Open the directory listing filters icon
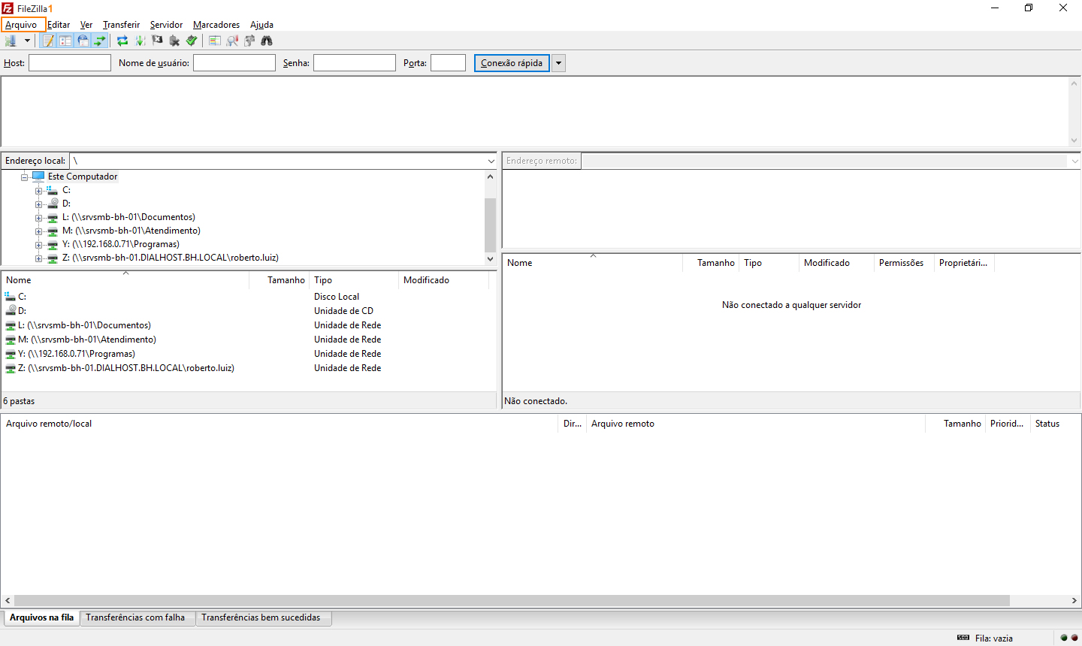Viewport: 1082px width, 646px height. pos(215,41)
